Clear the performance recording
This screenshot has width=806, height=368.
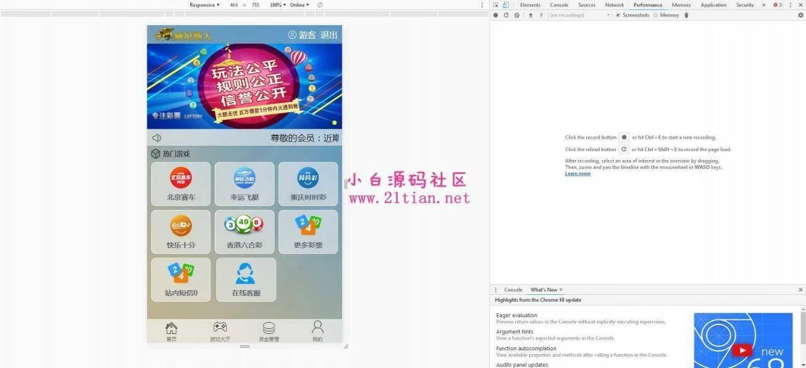point(516,15)
